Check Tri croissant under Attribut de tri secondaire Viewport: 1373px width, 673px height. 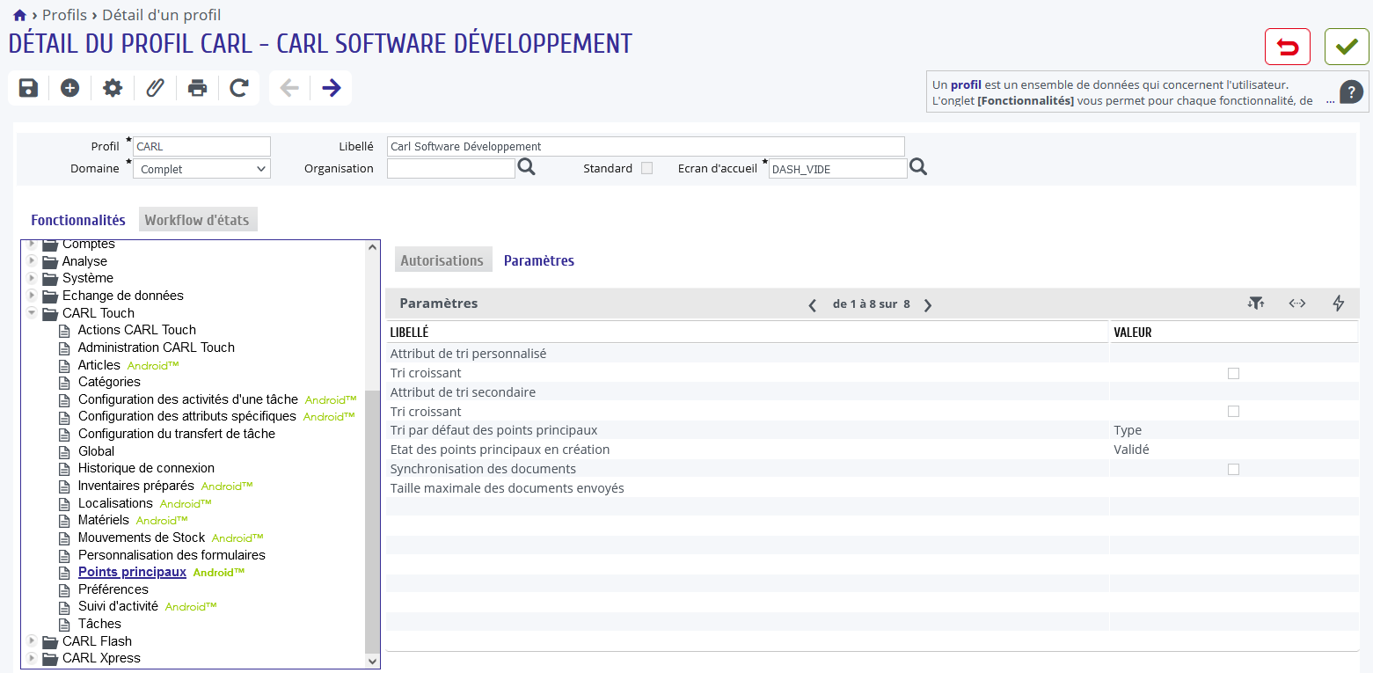(1233, 411)
